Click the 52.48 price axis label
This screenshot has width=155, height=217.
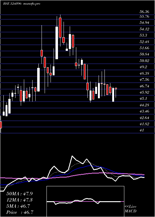[144, 42]
